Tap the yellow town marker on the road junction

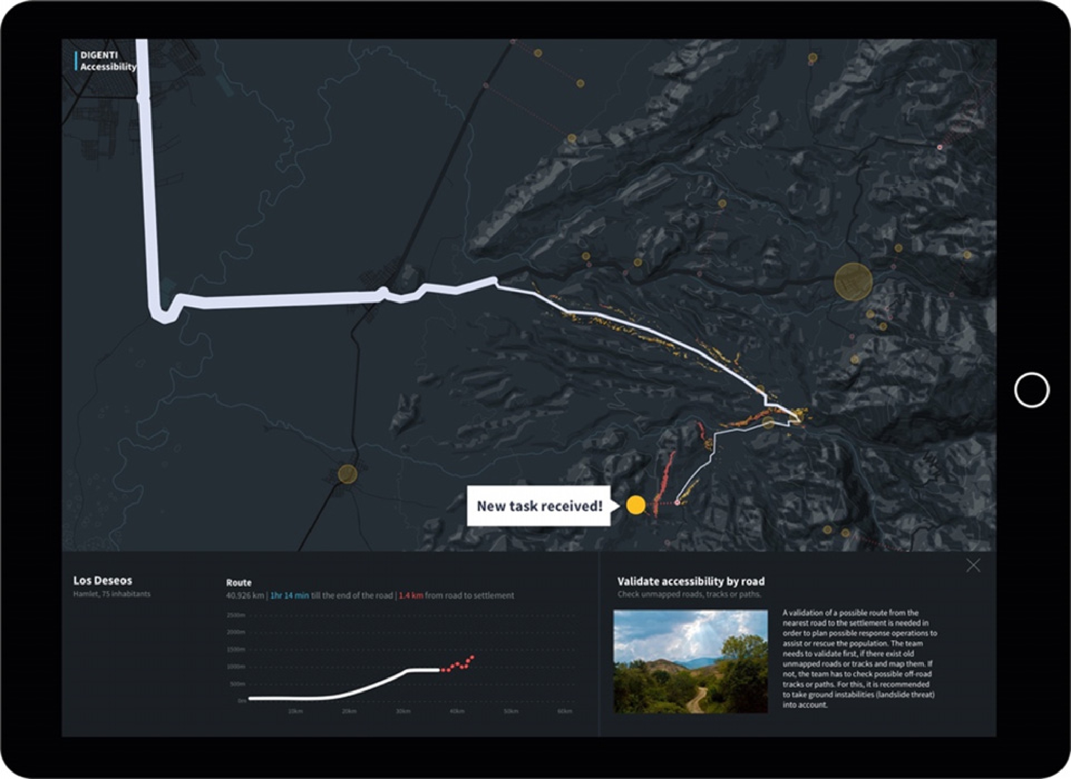(348, 473)
